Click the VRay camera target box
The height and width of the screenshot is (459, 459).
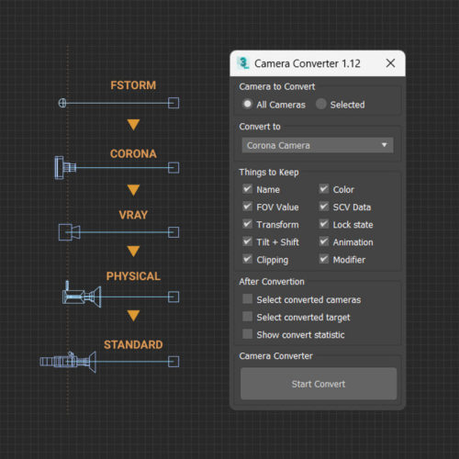tap(174, 232)
